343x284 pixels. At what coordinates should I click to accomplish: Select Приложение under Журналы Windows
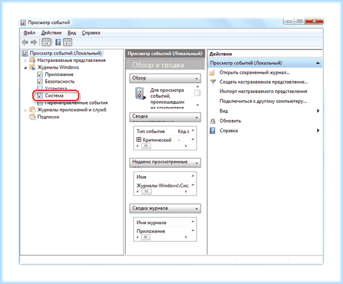coord(59,74)
